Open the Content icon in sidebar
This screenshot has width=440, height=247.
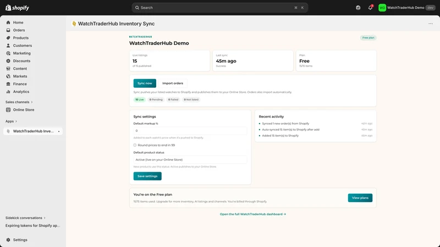(x=8, y=69)
